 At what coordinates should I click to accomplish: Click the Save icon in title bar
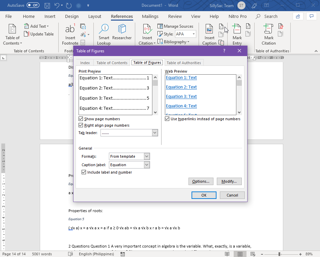tap(47, 6)
